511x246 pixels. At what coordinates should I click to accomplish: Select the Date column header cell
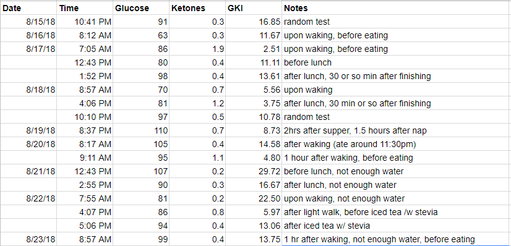pyautogui.click(x=28, y=8)
